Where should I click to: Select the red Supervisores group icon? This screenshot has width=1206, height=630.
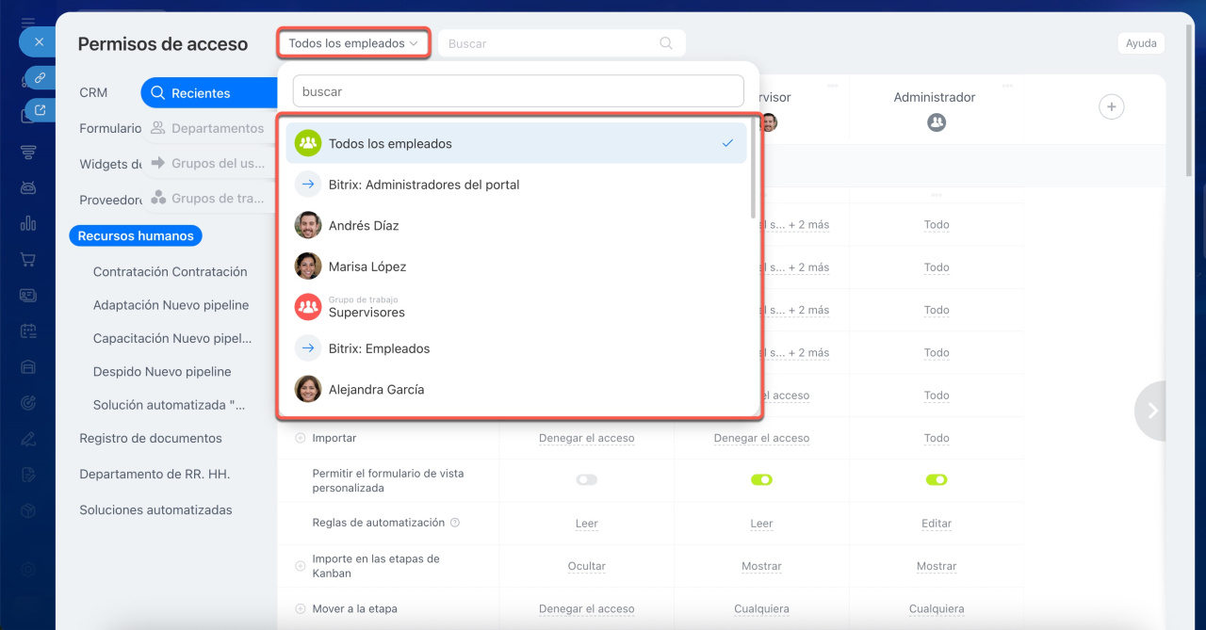point(308,307)
